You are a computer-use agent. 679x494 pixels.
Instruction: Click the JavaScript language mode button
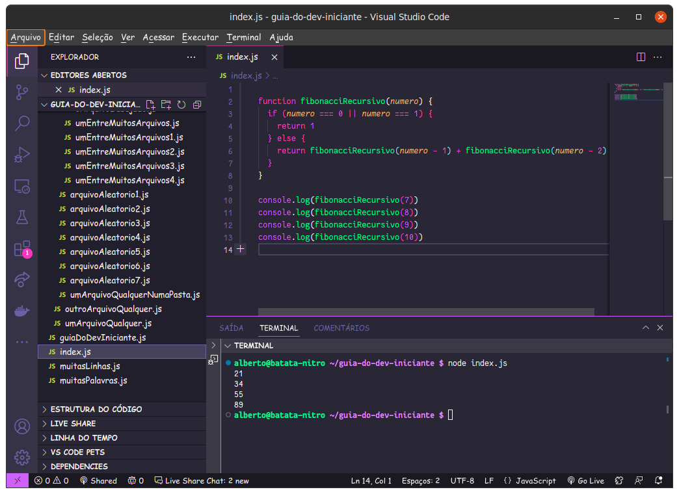click(x=529, y=481)
